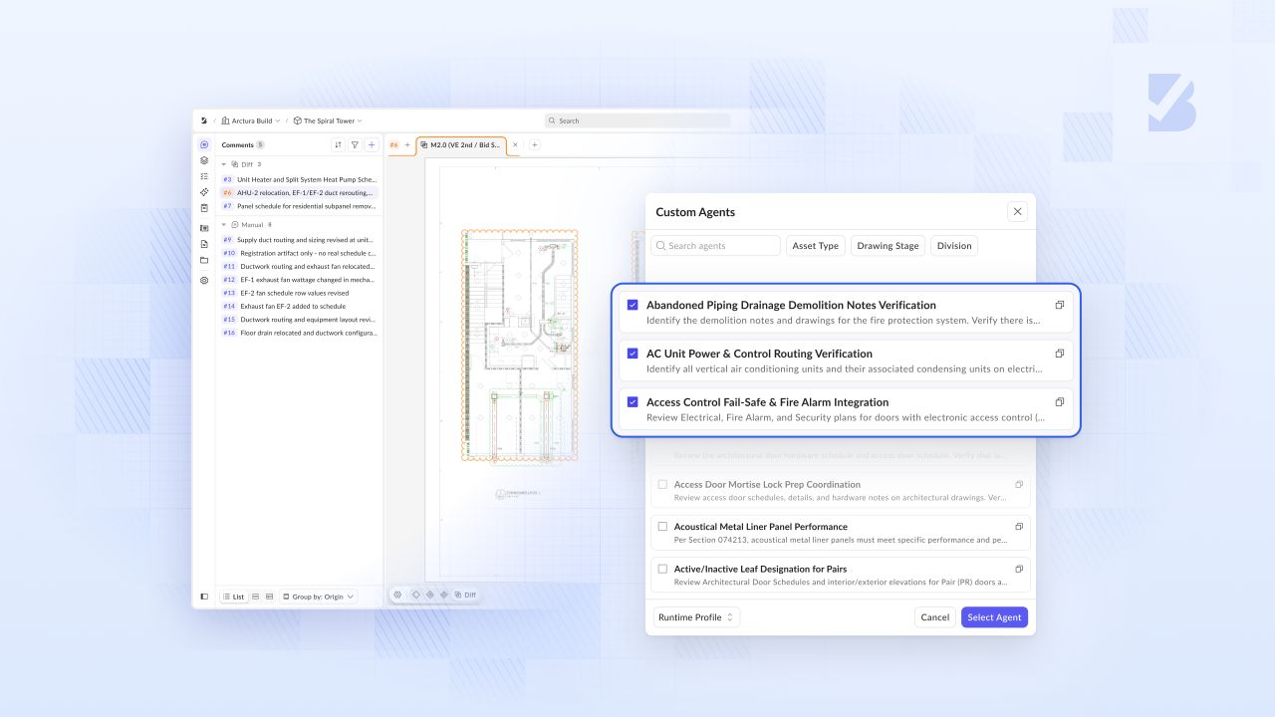
Task: Open the settings gear in left sidebar
Action: 204,280
